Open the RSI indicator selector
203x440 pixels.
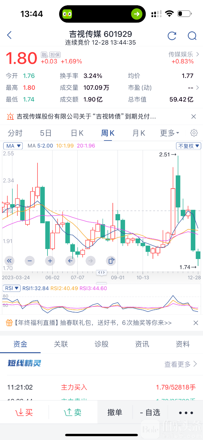[x=12, y=288]
